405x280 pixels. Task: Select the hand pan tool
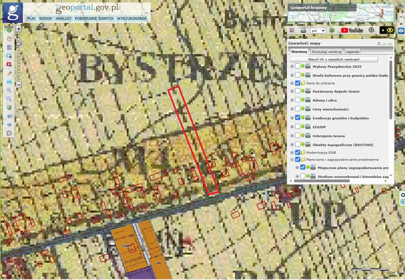tap(9, 39)
